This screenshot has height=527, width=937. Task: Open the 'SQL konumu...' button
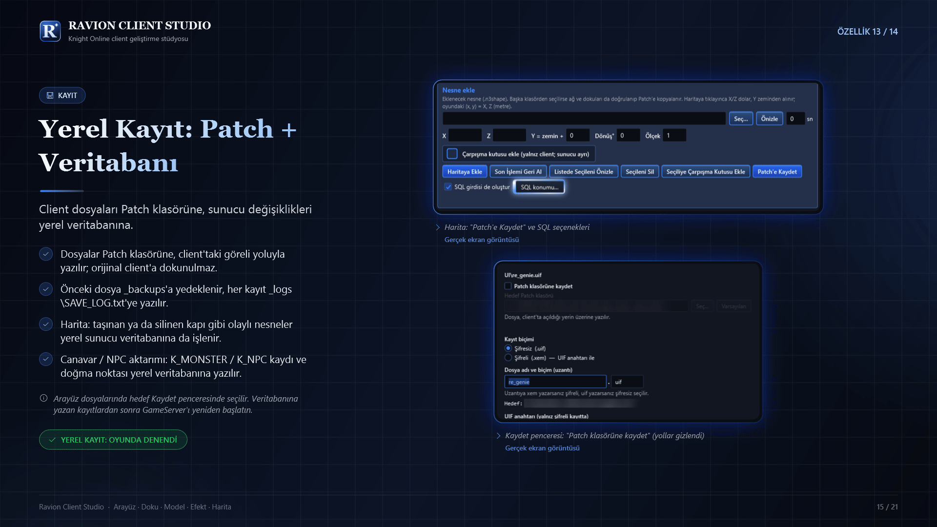pos(539,187)
